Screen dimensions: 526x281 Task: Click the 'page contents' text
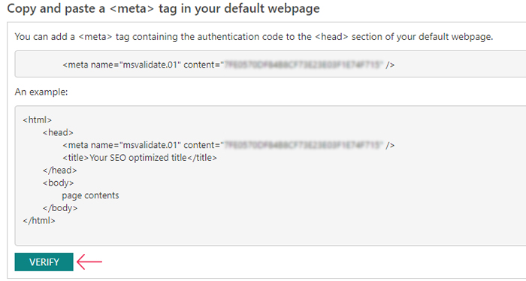coord(90,195)
